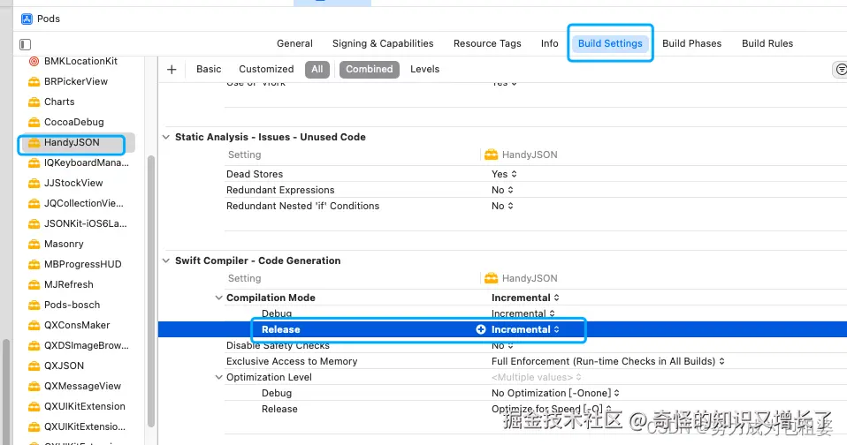Change Disable Safety Checks value No
The width and height of the screenshot is (847, 445).
coord(502,346)
